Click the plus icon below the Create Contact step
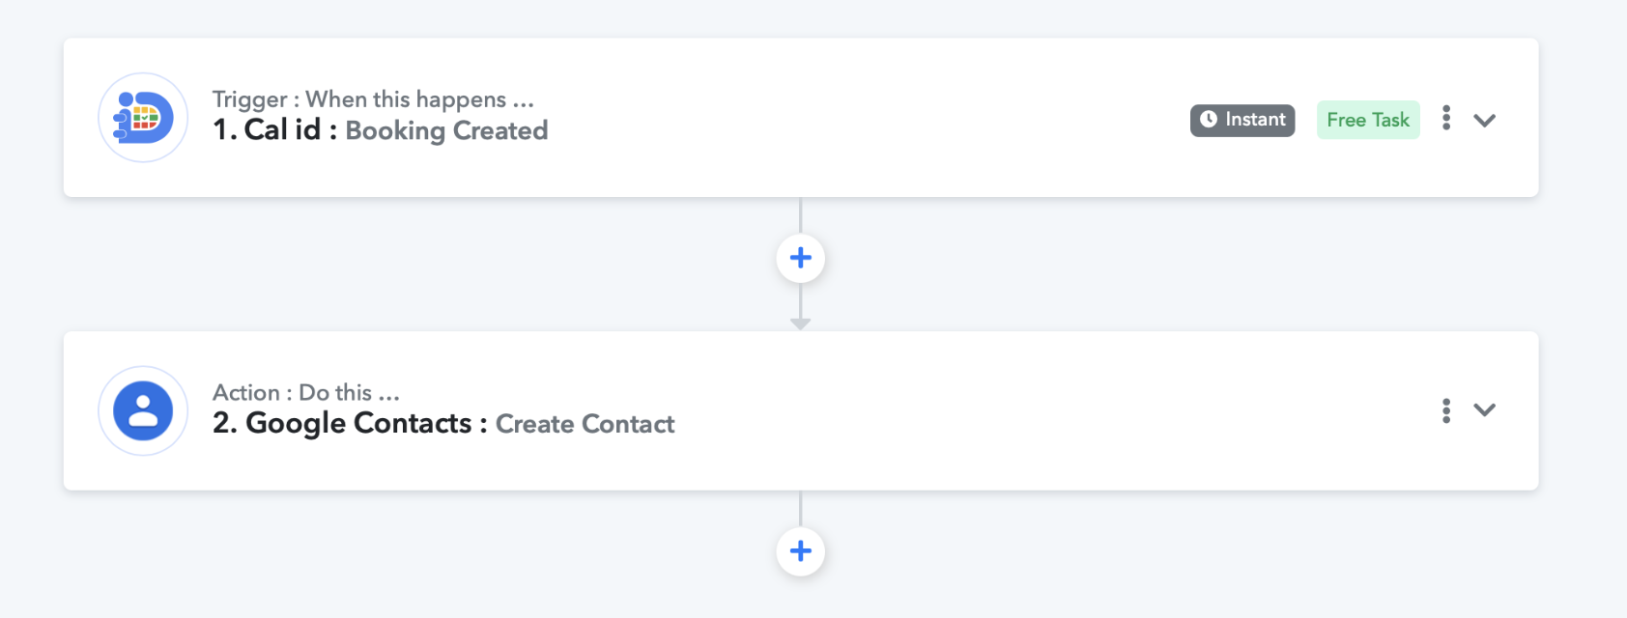Viewport: 1627px width, 618px height. point(799,550)
